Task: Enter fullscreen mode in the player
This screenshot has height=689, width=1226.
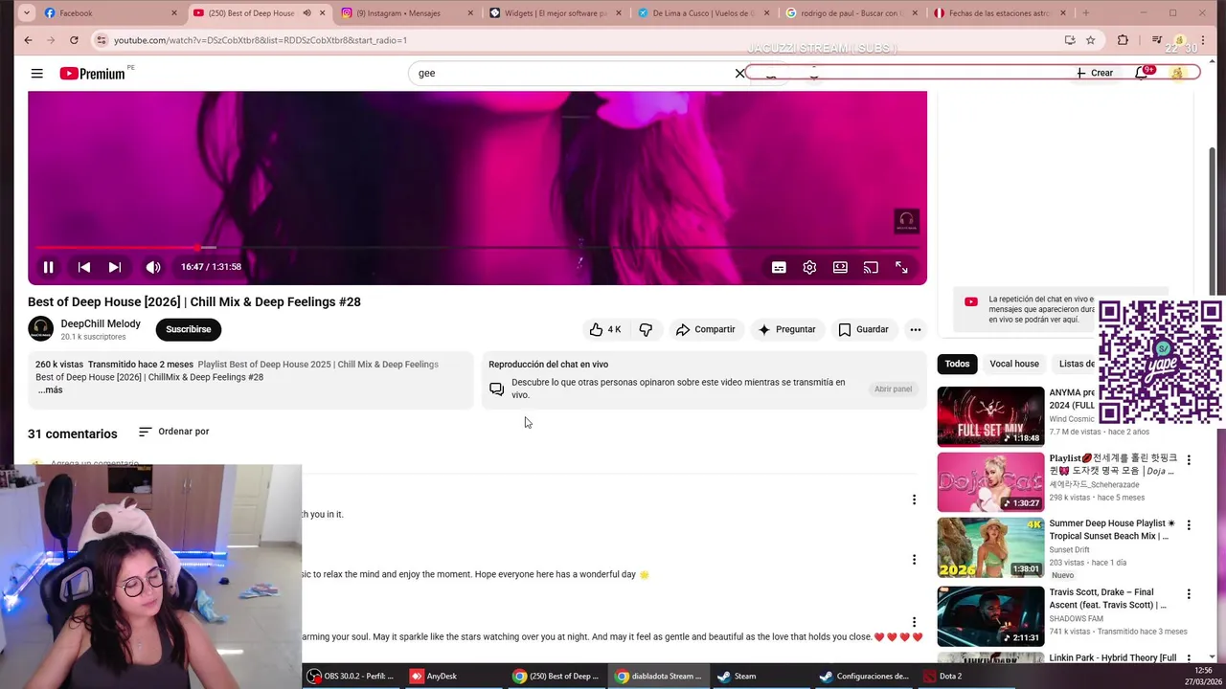Action: 901,267
